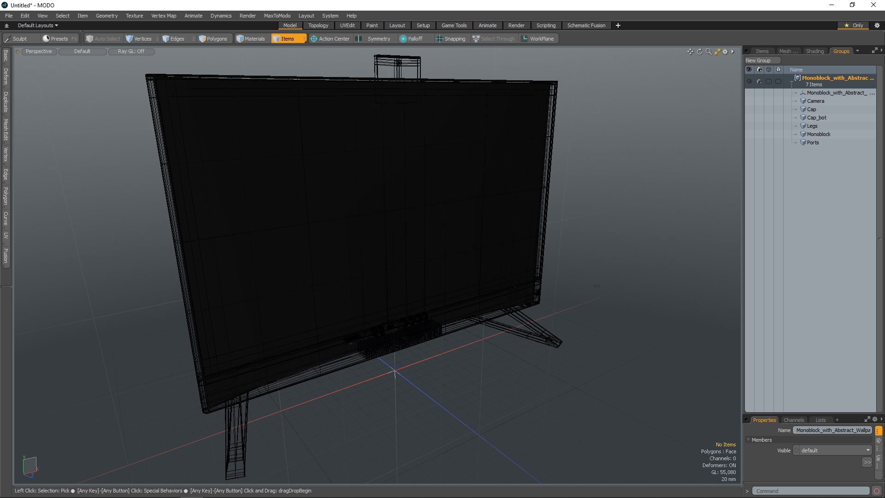Screen dimensions: 885x498
Task: Check the first box in group row
Action: (x=768, y=81)
